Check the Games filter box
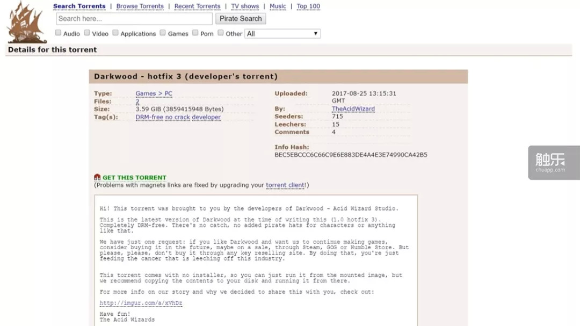The width and height of the screenshot is (580, 326). [x=163, y=33]
